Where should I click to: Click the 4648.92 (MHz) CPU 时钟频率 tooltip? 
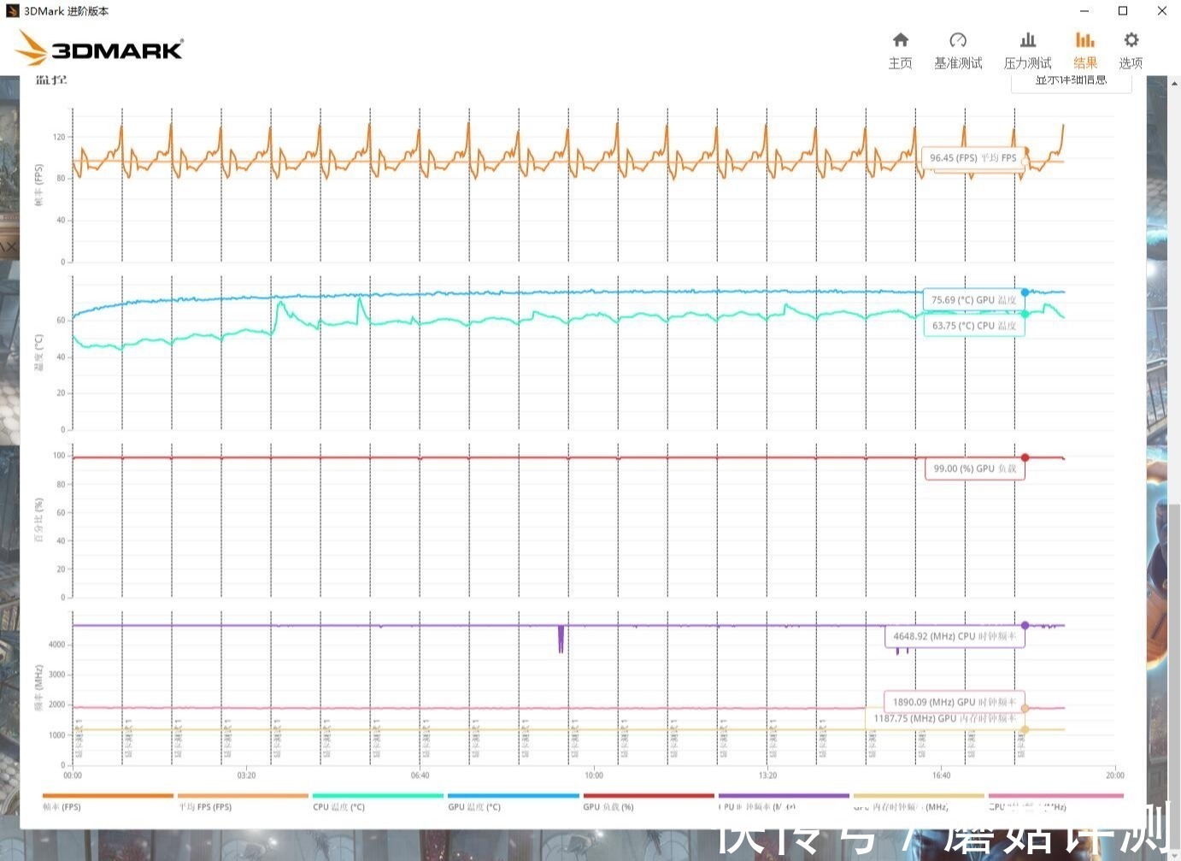pyautogui.click(x=955, y=636)
